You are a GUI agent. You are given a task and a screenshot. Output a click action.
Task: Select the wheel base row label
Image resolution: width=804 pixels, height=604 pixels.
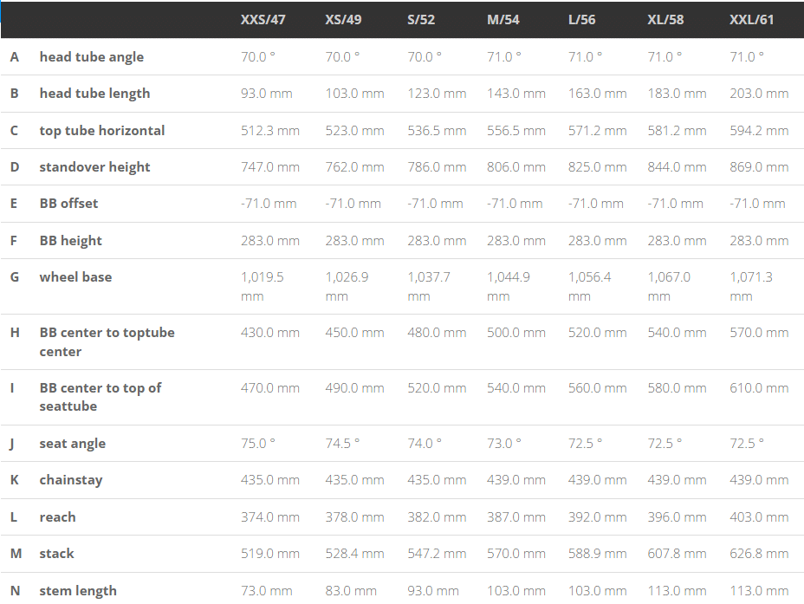click(75, 277)
